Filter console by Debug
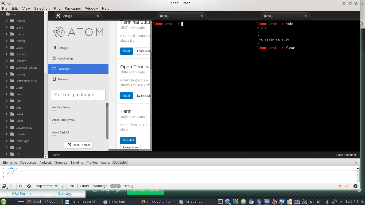 pyautogui.click(x=128, y=186)
